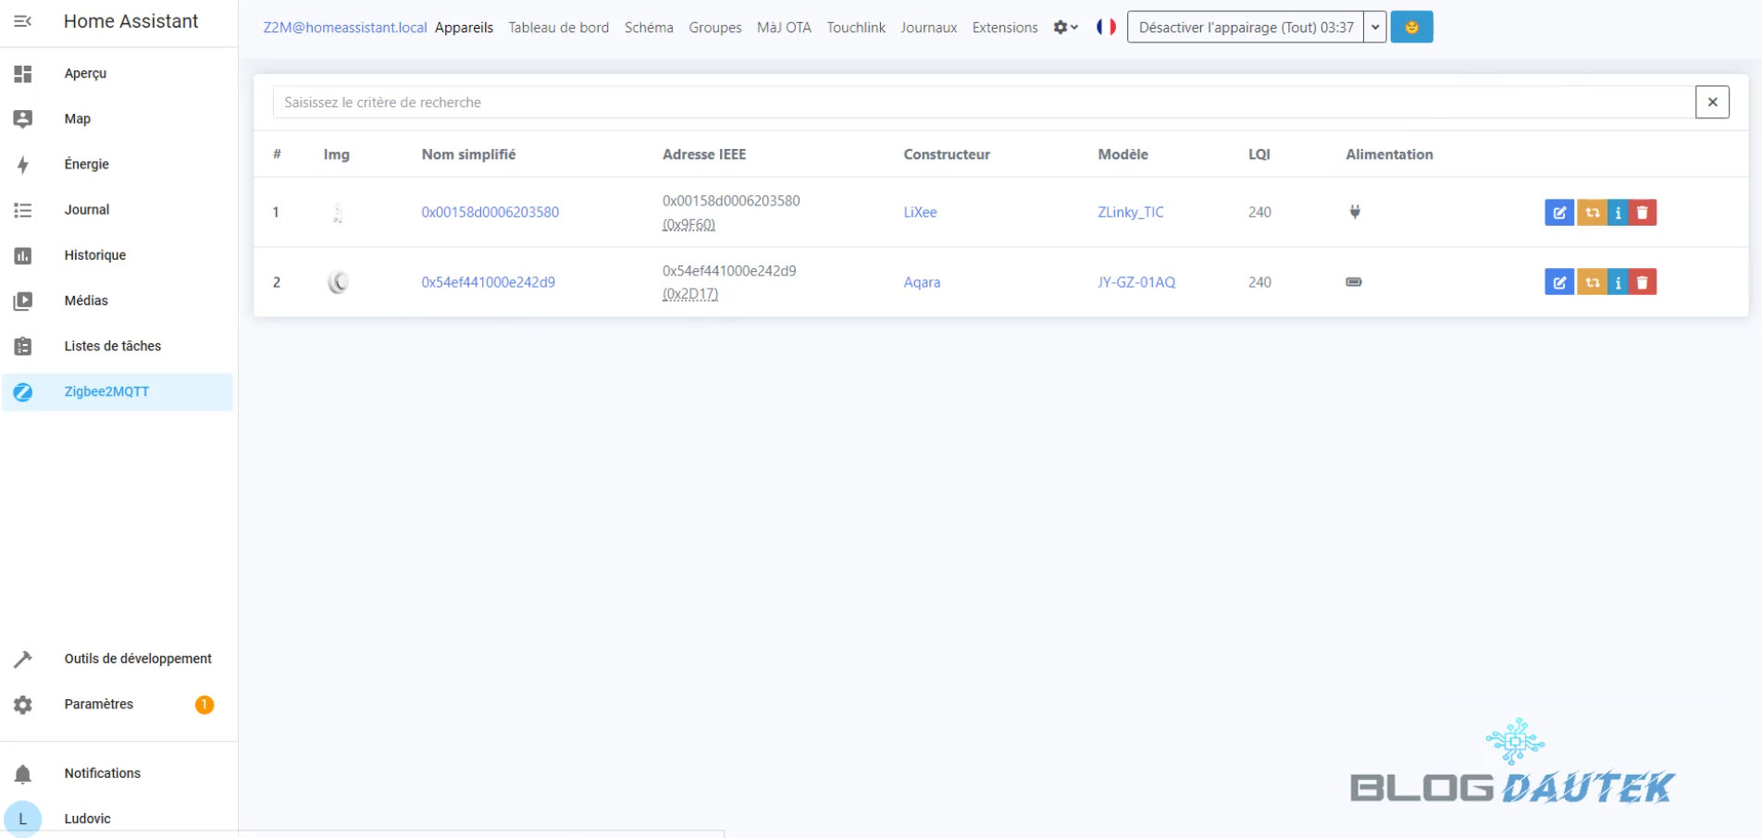The image size is (1762, 838).
Task: Expand the pairing options dropdown arrow
Action: tap(1375, 28)
